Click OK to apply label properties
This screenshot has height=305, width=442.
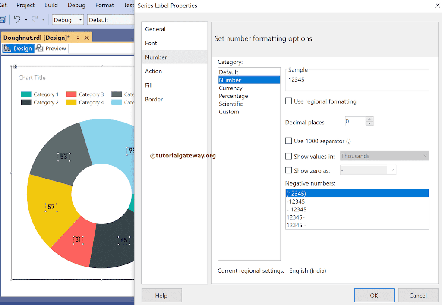click(x=374, y=296)
